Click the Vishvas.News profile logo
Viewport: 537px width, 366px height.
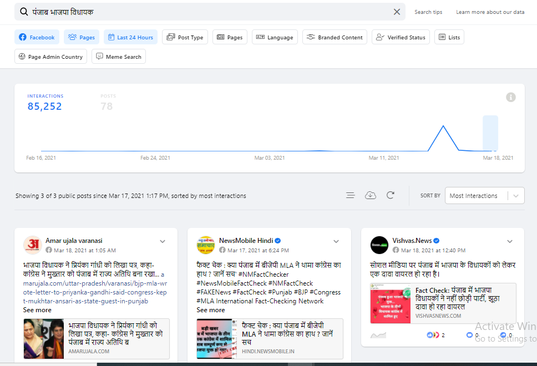[379, 245]
